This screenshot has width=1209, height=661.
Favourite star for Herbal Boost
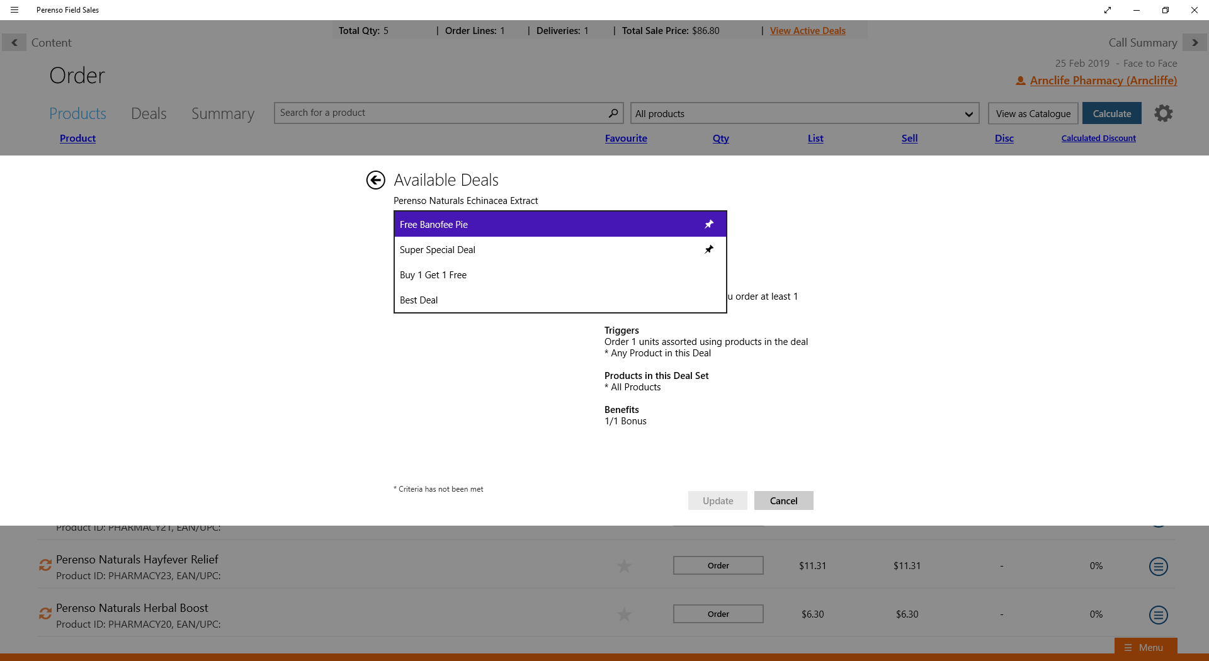pos(624,614)
